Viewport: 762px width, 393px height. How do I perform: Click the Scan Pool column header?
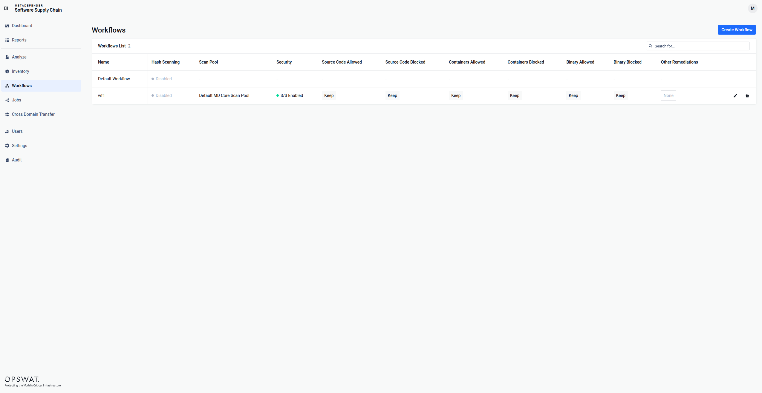pyautogui.click(x=208, y=62)
